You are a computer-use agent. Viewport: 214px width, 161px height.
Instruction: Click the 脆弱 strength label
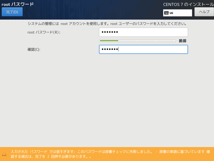(182, 41)
